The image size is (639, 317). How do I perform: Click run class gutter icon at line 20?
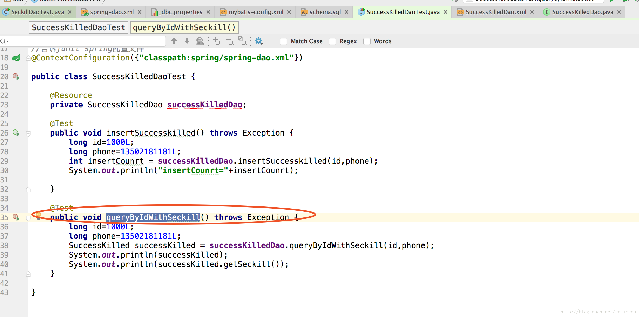pos(16,77)
